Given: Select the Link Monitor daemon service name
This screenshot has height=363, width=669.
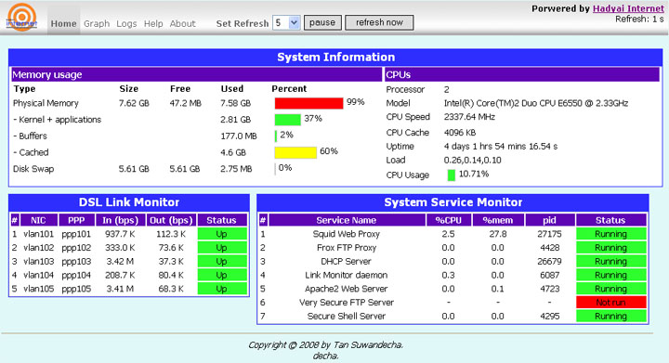Looking at the screenshot, I should pos(346,275).
